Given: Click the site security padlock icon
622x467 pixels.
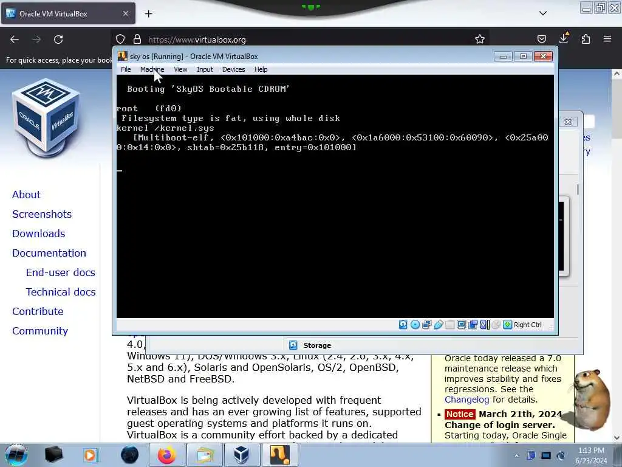Looking at the screenshot, I should [137, 40].
